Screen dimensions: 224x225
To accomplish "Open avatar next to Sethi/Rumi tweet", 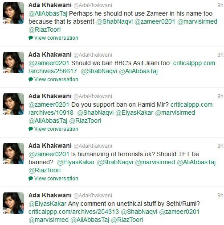I will coord(13,203).
